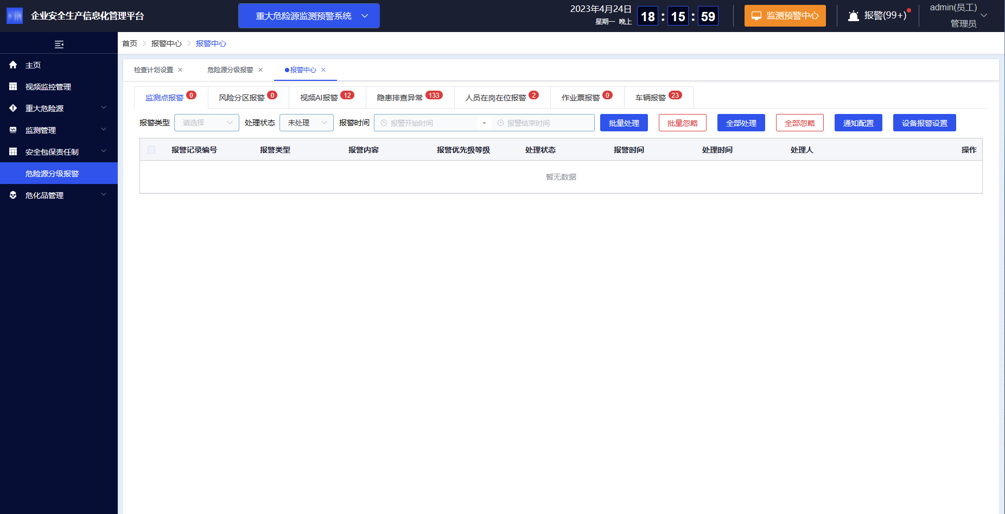Click the platform logo icon
This screenshot has width=1005, height=514.
[x=15, y=16]
